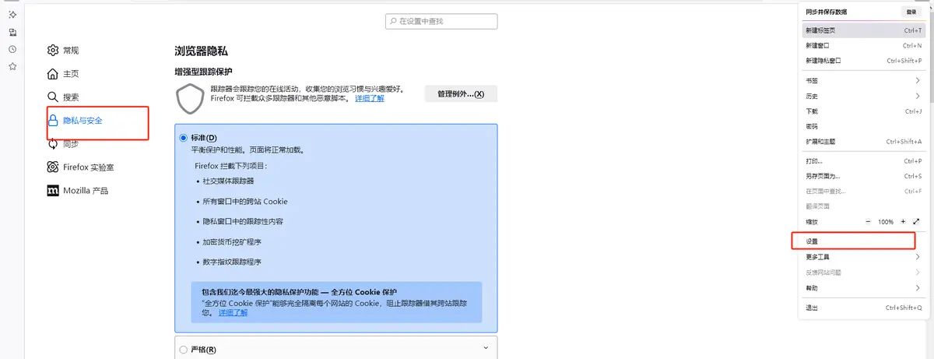Screen dimensions: 934x359
Task: Click the 数字指纹跟踪程序 list item
Action: [231, 262]
